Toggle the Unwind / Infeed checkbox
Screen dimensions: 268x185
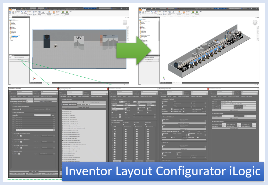(20, 109)
